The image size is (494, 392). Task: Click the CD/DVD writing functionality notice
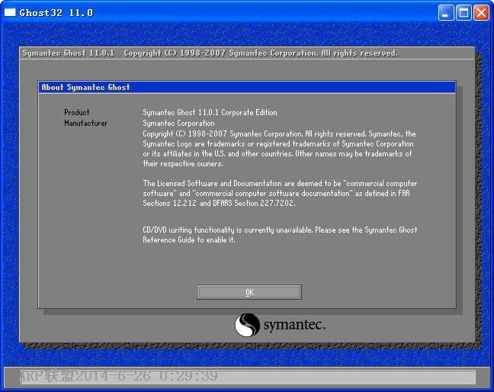click(x=280, y=235)
